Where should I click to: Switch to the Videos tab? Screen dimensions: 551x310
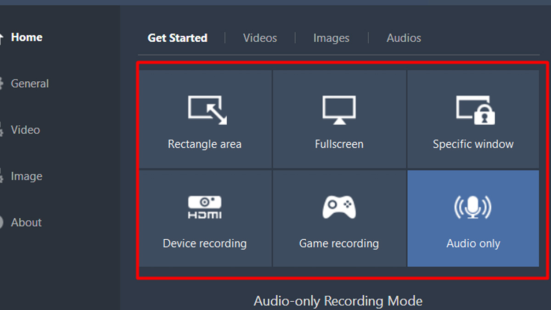[260, 38]
